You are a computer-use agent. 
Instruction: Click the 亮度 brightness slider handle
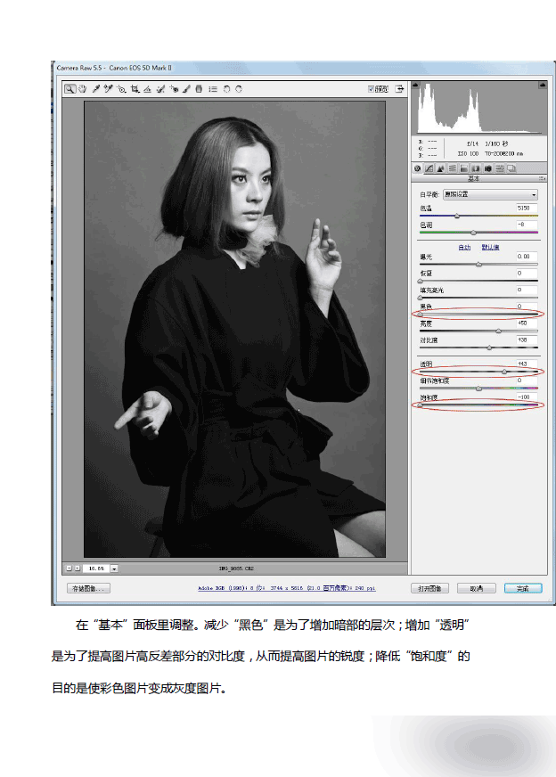tap(498, 331)
